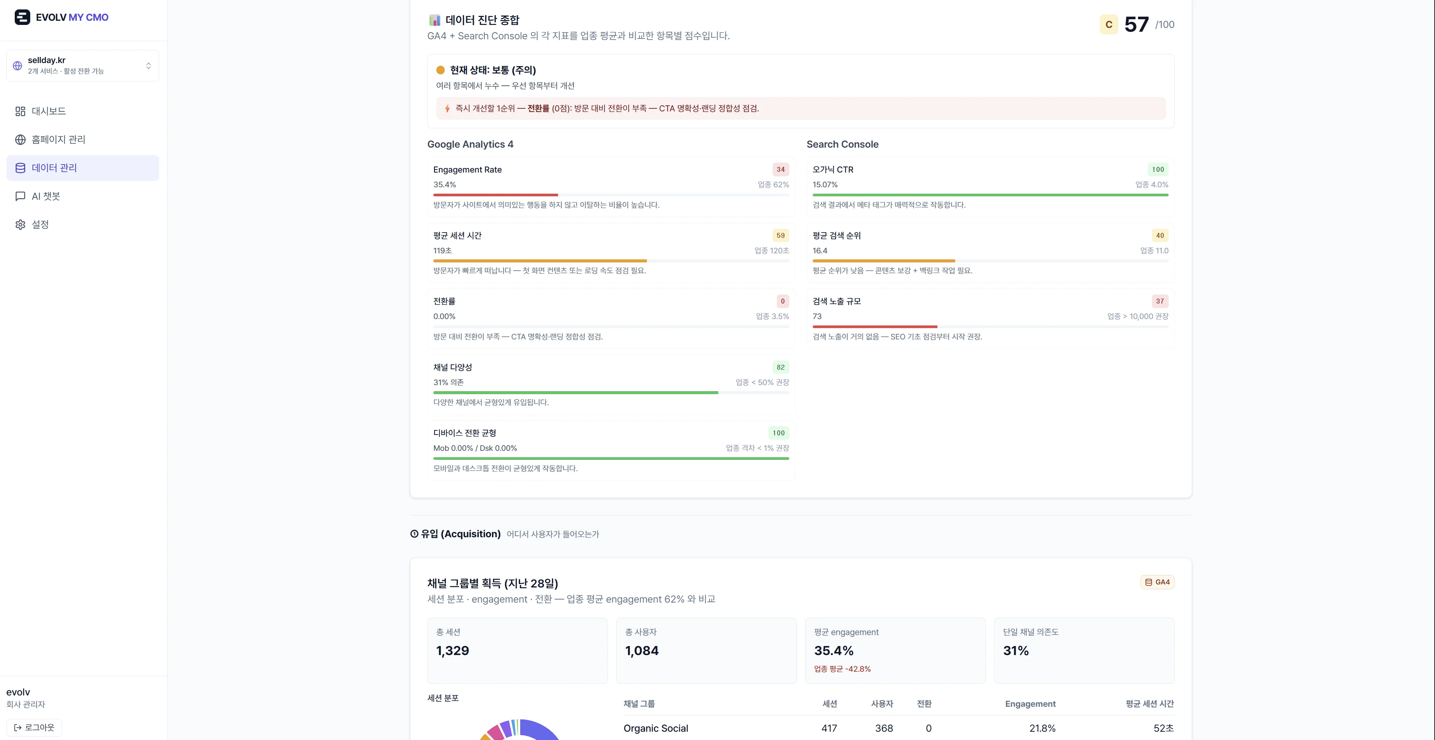Expand the sellday.kr site selector chevron
The width and height of the screenshot is (1435, 740).
pos(148,66)
